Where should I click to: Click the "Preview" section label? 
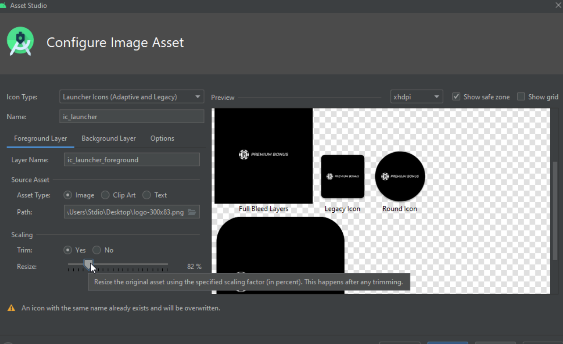[223, 97]
